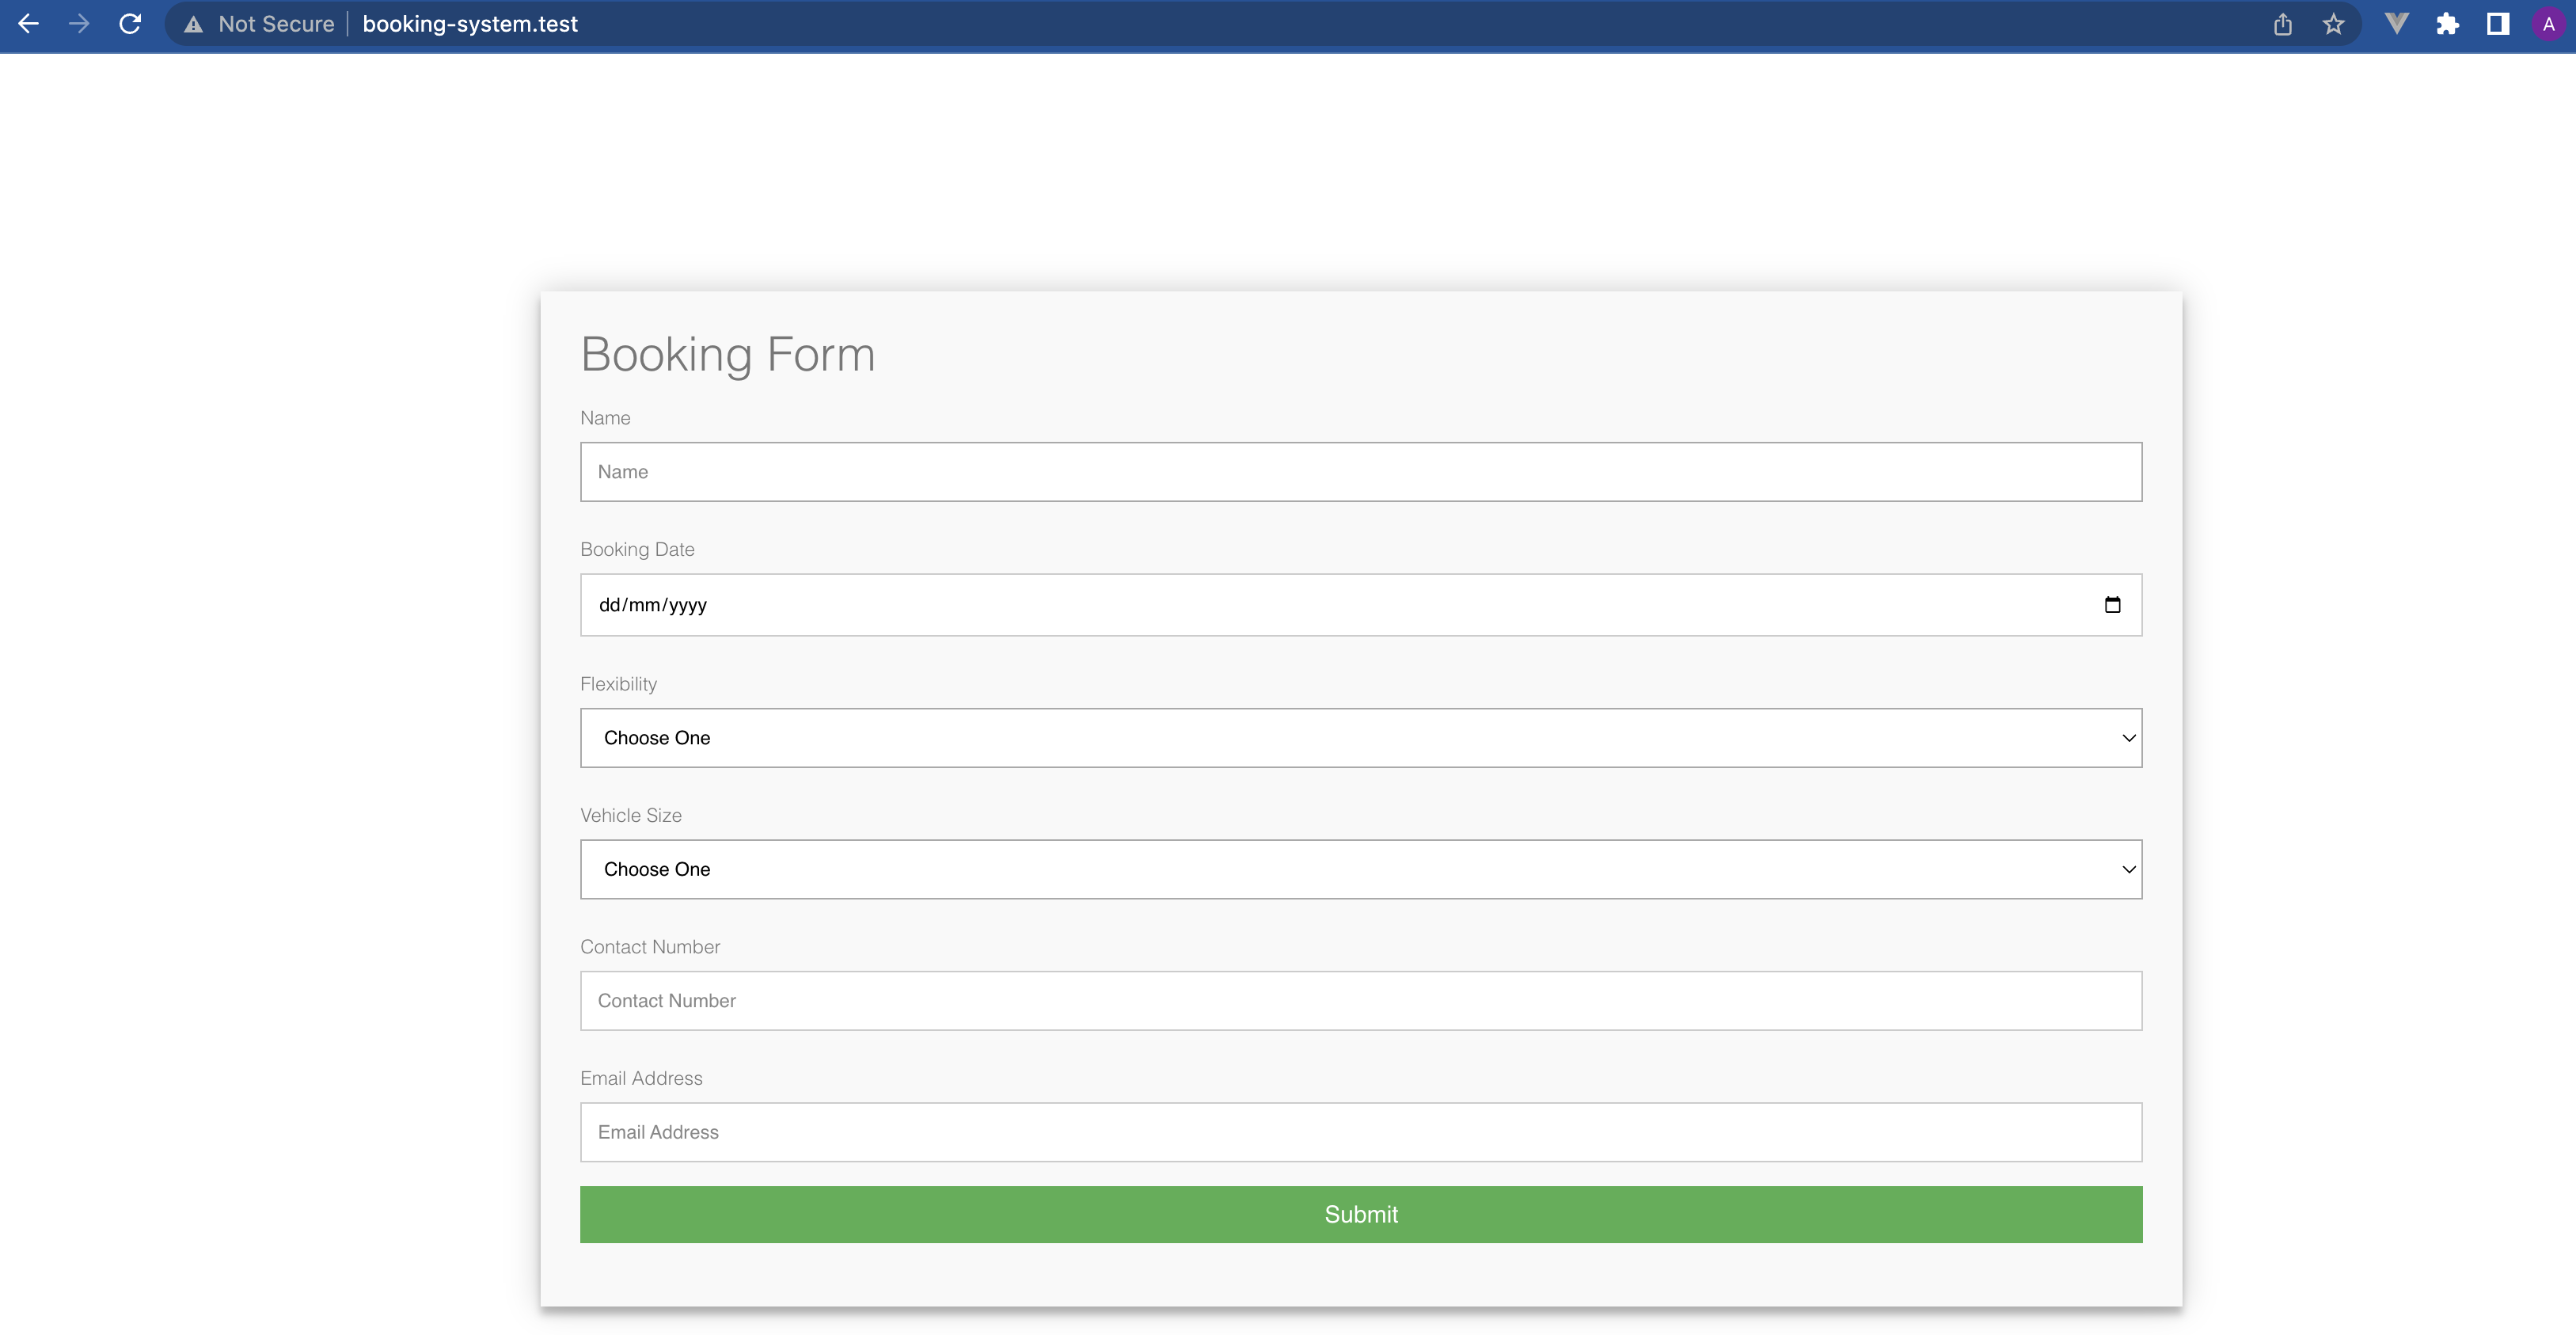
Task: Click the Not Secure warning icon
Action: 192,24
